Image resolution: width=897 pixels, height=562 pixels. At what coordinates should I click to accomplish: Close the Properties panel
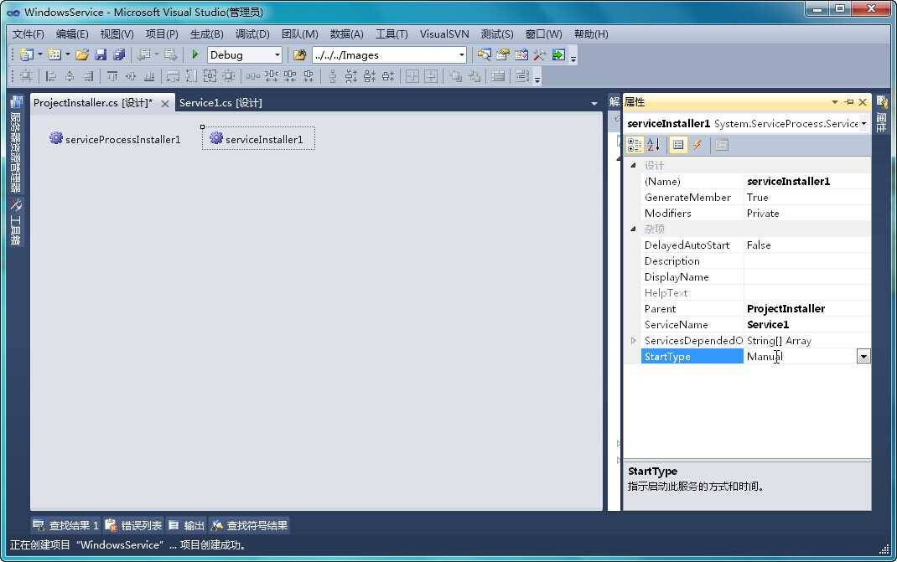pos(863,102)
